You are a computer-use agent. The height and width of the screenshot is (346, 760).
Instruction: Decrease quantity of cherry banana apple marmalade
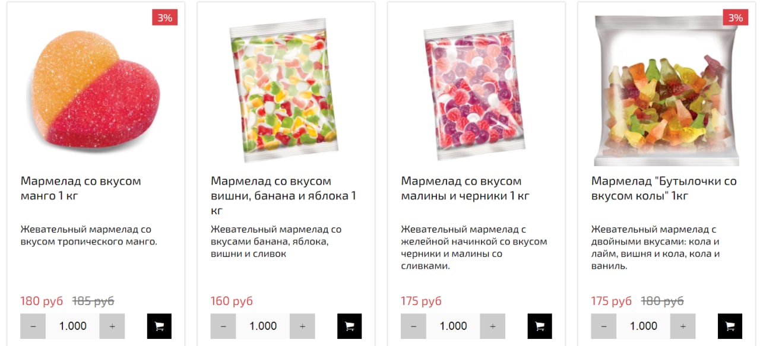[223, 326]
